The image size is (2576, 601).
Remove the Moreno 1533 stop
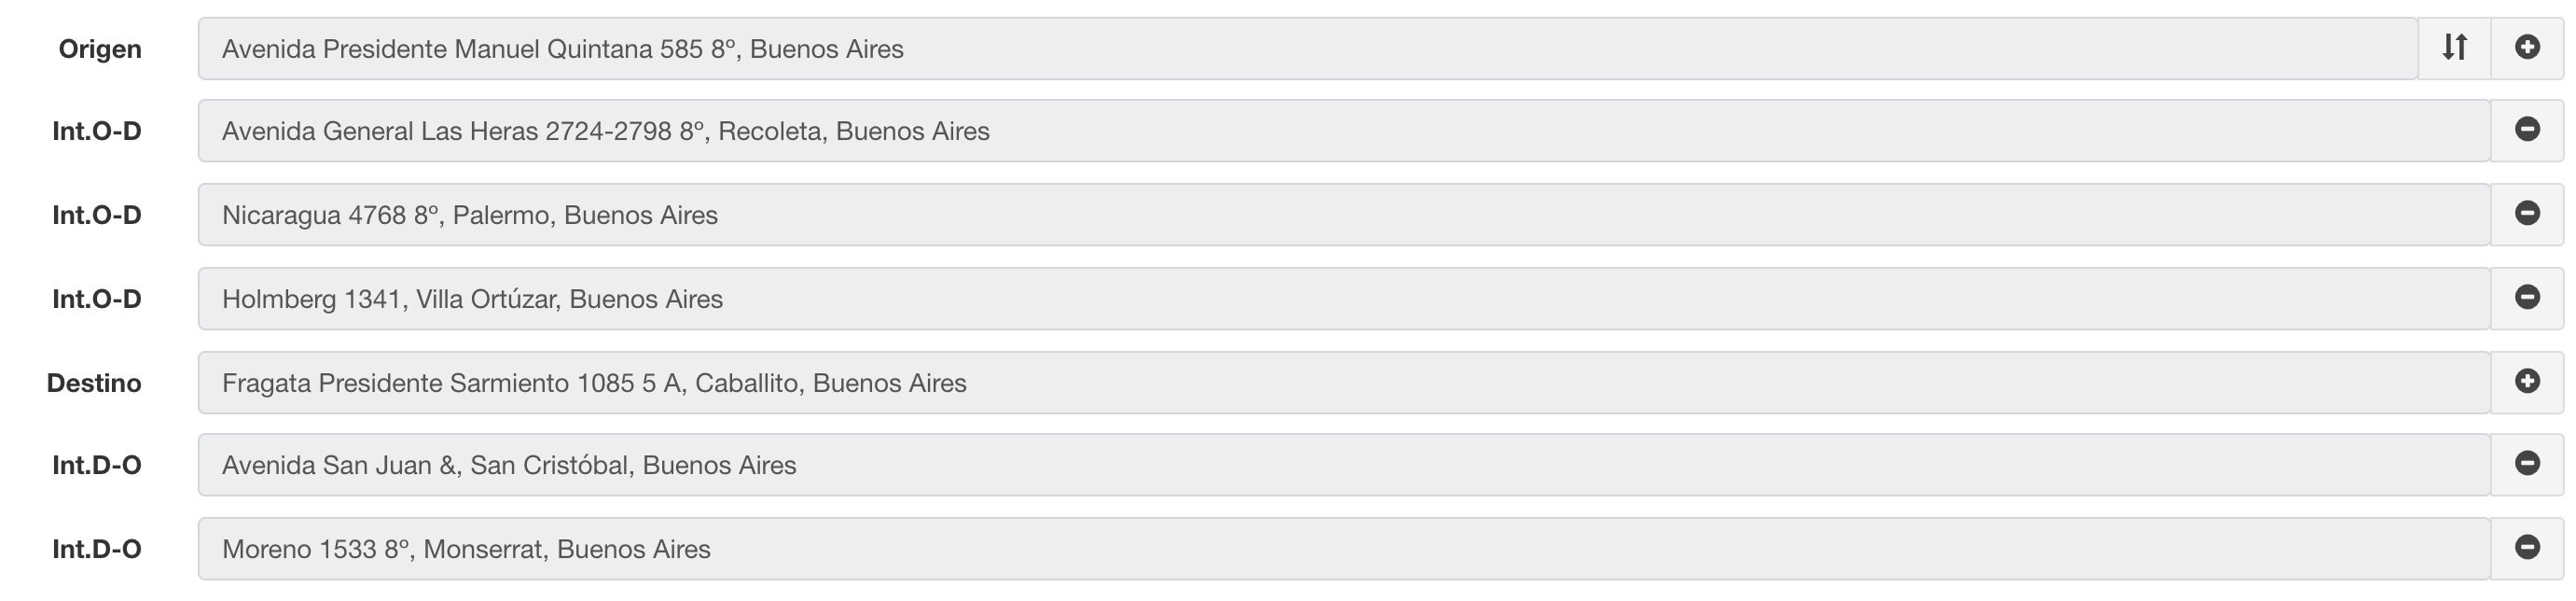[x=2527, y=548]
